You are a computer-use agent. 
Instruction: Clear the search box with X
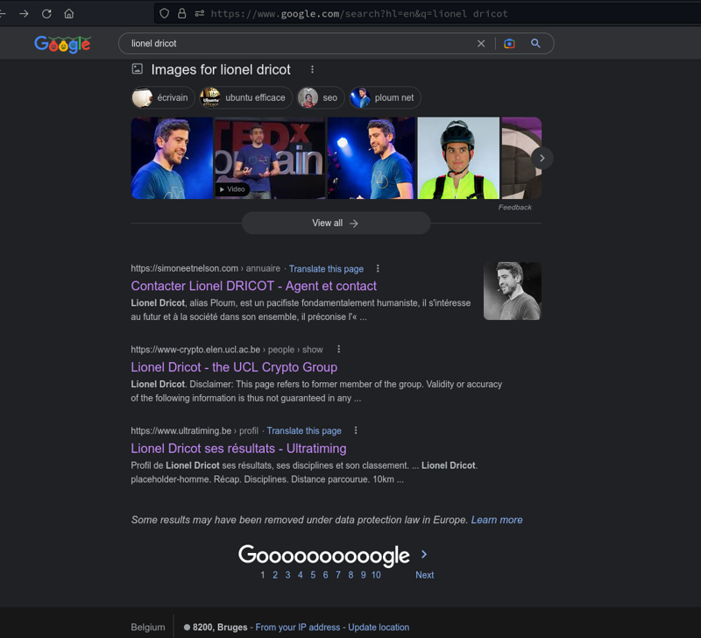point(481,44)
